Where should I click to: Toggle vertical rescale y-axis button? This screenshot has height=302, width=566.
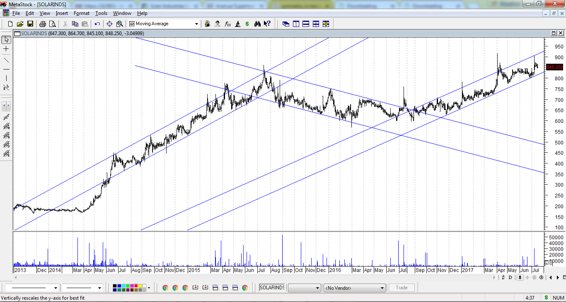coord(520,278)
